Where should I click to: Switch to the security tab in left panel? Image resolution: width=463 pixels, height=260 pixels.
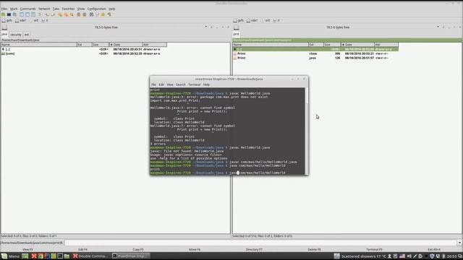16,35
